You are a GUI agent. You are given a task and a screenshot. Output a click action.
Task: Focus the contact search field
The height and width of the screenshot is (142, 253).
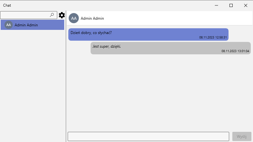(25, 15)
